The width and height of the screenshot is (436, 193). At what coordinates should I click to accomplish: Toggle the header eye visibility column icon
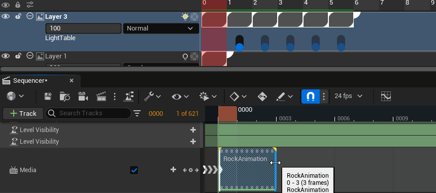pos(6,5)
